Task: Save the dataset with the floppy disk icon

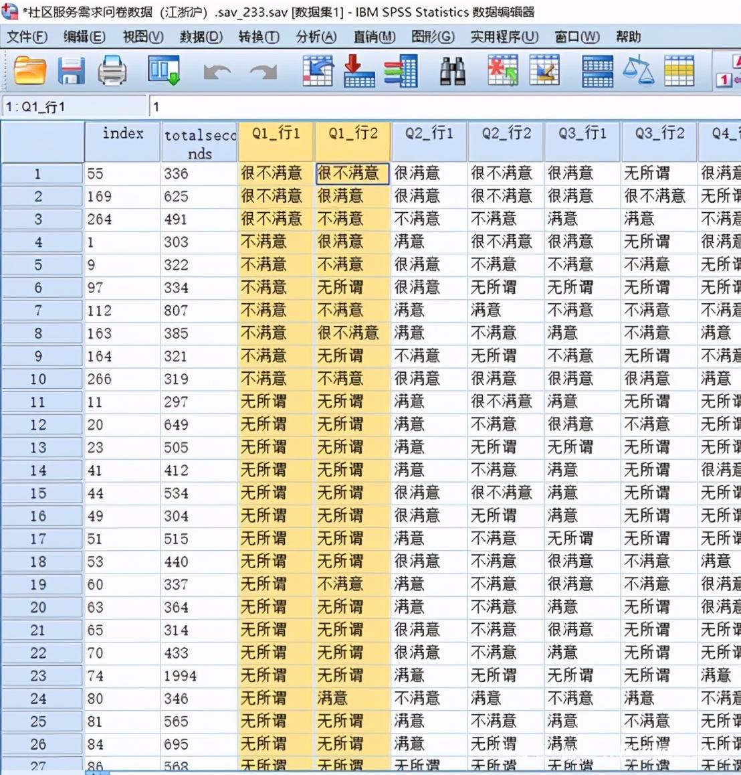Action: pos(71,71)
